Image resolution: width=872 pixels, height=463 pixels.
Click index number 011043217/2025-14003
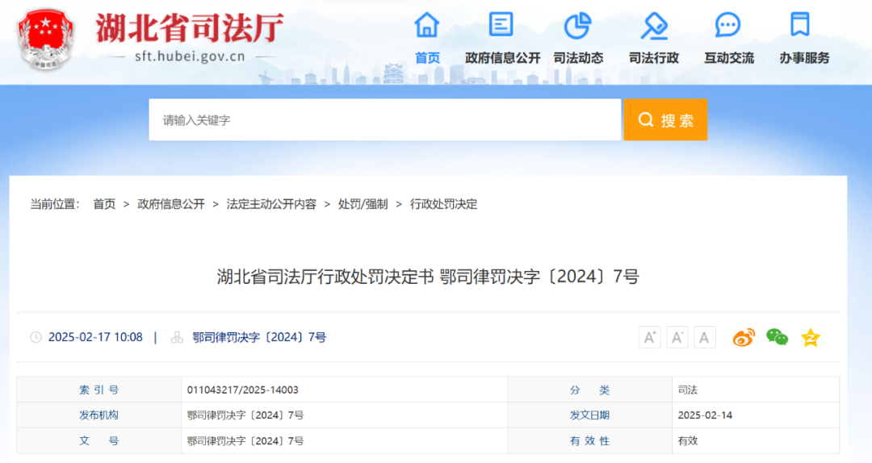point(242,390)
